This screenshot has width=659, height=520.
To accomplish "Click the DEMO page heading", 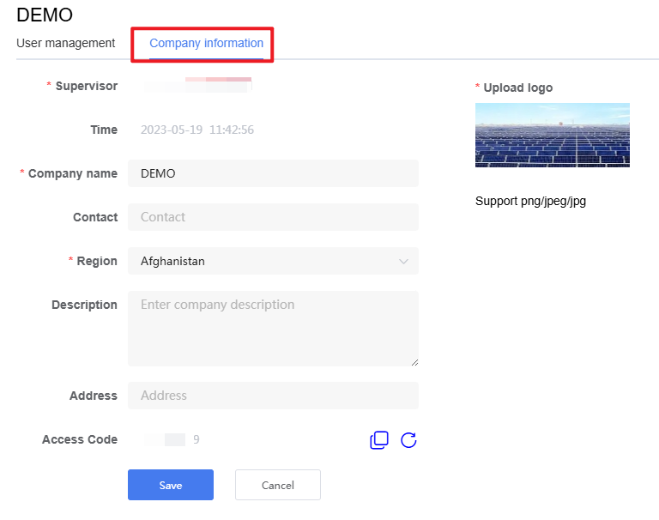I will (45, 15).
